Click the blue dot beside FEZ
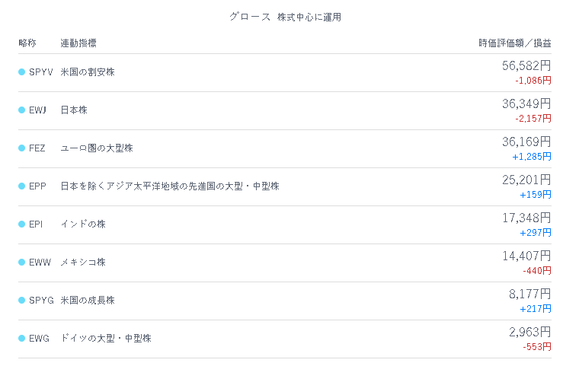This screenshot has width=563, height=382. pyautogui.click(x=21, y=148)
